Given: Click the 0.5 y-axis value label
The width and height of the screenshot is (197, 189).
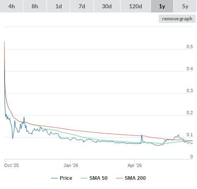Looking at the screenshot, I should point(190,47).
